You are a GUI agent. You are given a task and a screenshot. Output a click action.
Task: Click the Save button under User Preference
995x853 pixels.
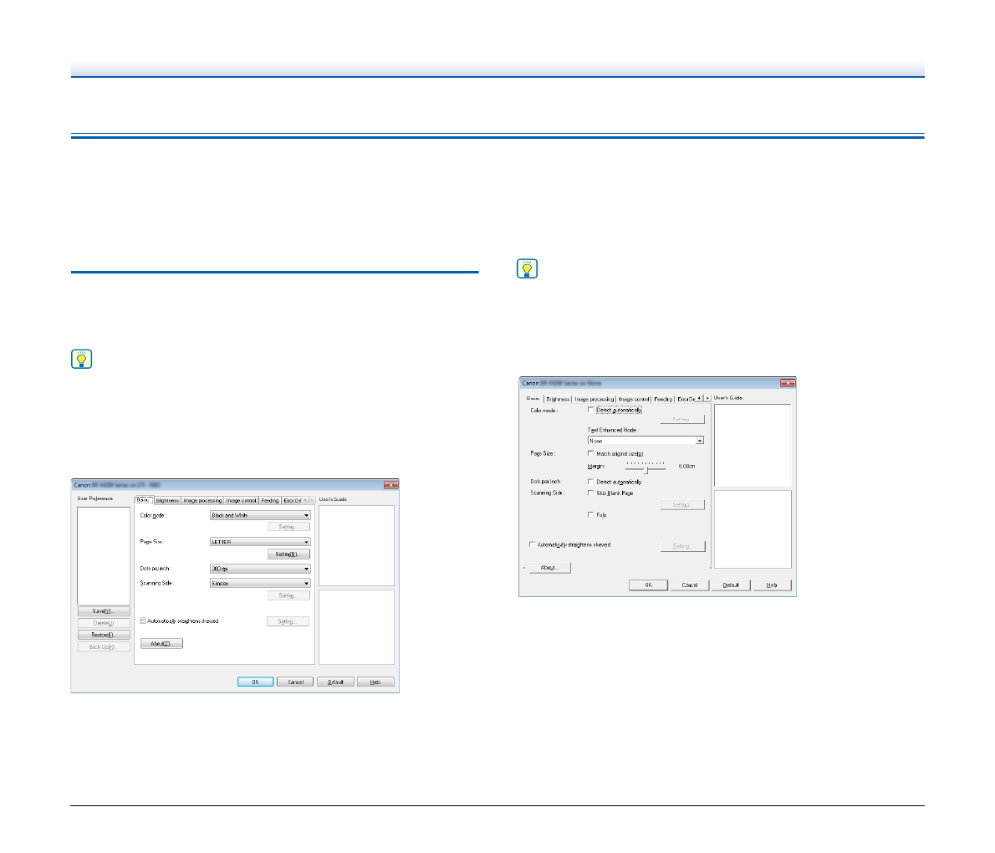pyautogui.click(x=104, y=611)
